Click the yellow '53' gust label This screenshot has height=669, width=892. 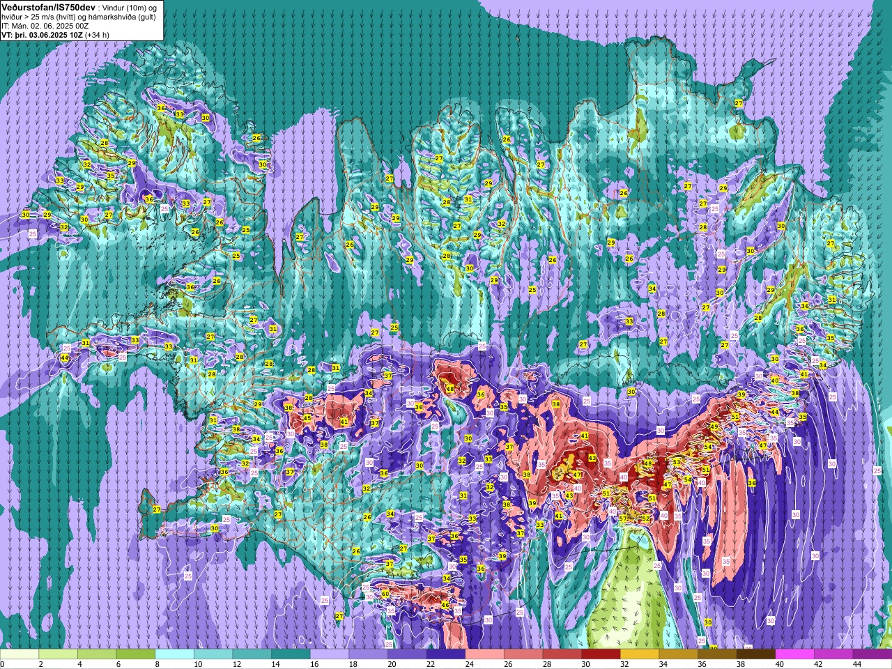click(676, 462)
